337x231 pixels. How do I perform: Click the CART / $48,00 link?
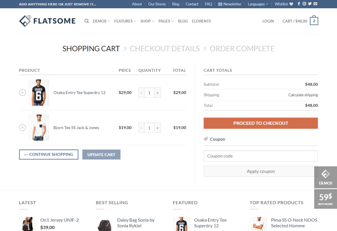295,21
